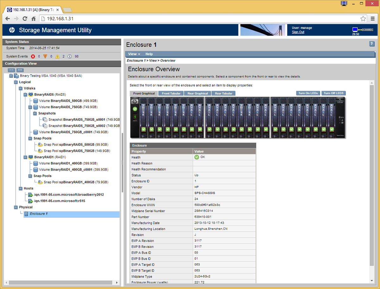Collapse all tree nodes button
Screen dimensions: 380x289
(11, 70)
